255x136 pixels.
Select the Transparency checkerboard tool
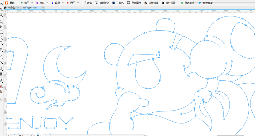[x=1, y=74]
